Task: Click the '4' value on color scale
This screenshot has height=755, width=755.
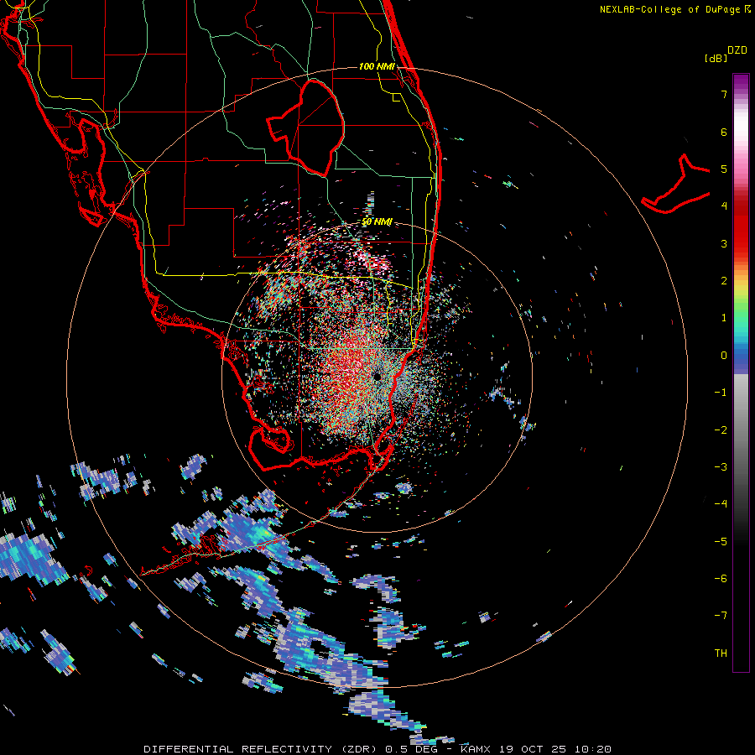Action: click(724, 206)
